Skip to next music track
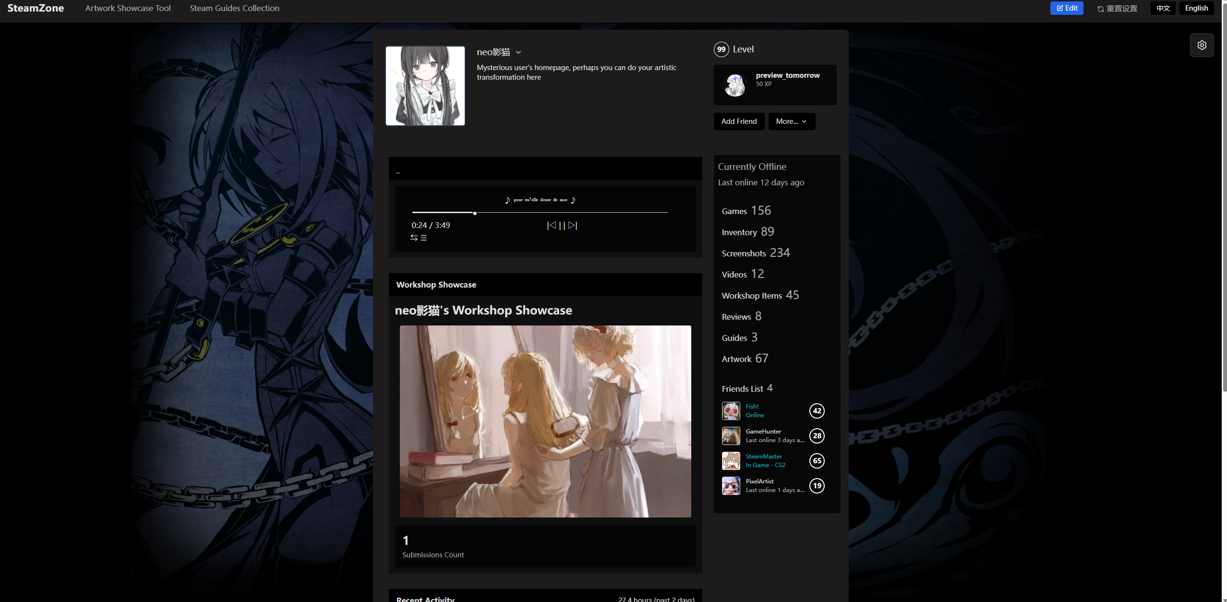The image size is (1227, 602). pos(573,226)
